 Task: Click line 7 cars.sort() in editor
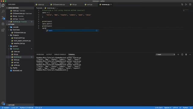[x=47, y=24]
